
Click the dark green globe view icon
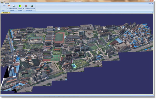coord(32,6)
